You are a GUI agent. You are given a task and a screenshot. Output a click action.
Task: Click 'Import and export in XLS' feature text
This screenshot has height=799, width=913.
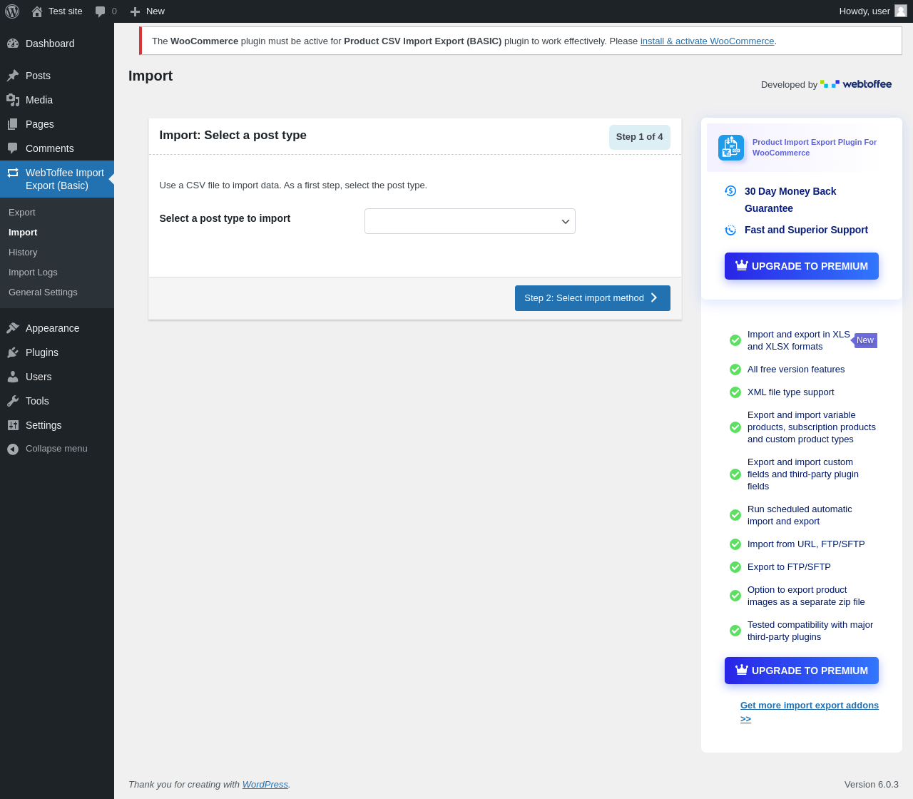(799, 340)
